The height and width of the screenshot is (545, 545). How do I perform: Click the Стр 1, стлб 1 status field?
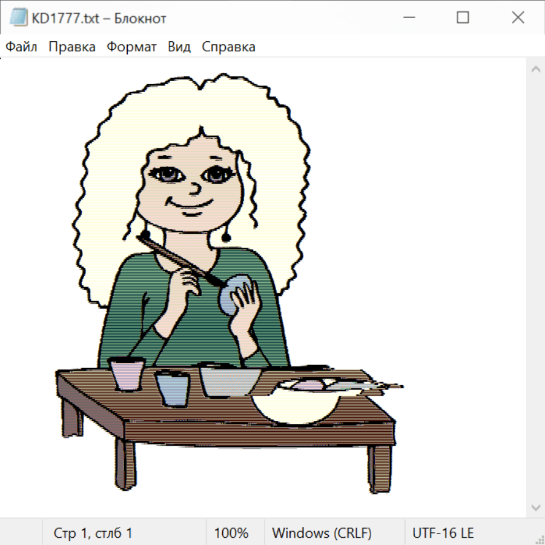[93, 533]
